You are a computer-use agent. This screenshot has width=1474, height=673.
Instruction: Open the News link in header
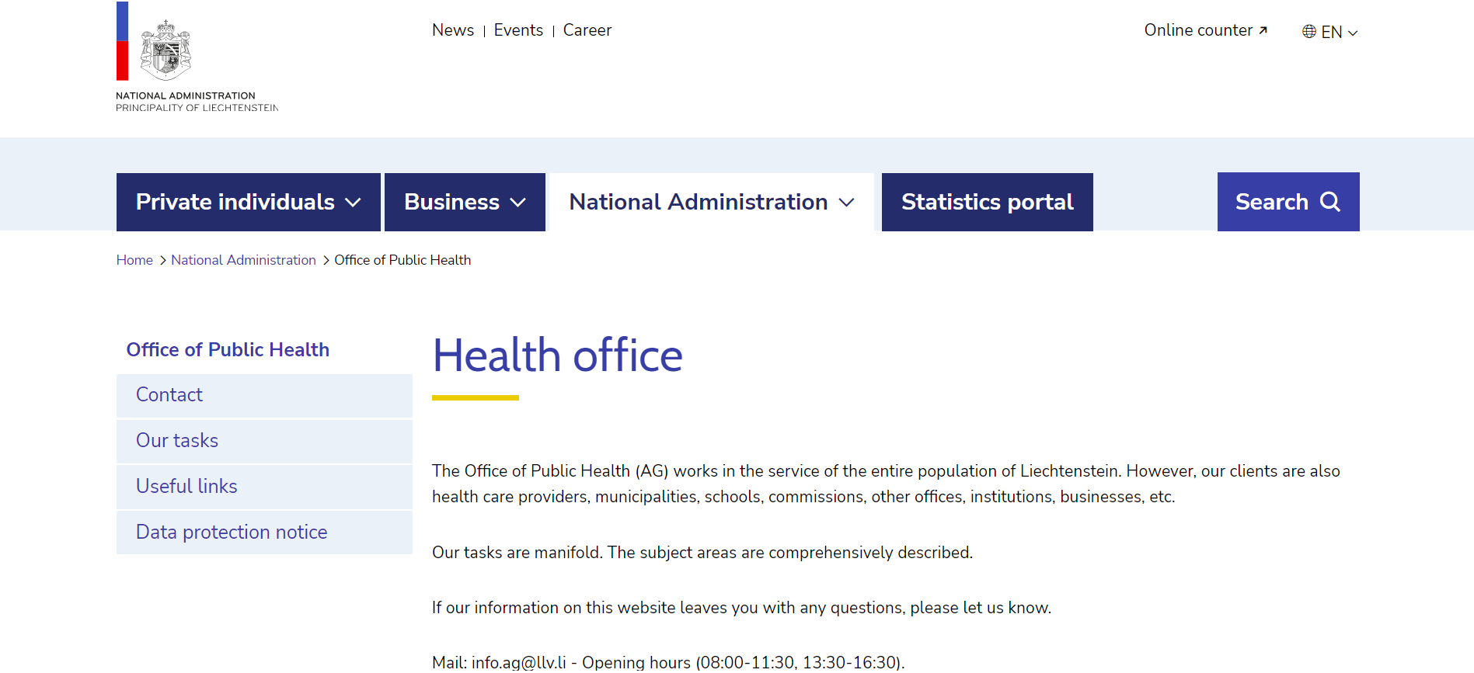click(x=452, y=30)
